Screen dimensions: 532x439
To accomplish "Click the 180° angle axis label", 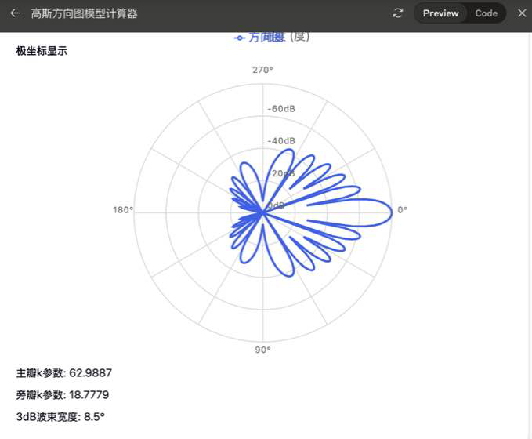I will tap(123, 210).
